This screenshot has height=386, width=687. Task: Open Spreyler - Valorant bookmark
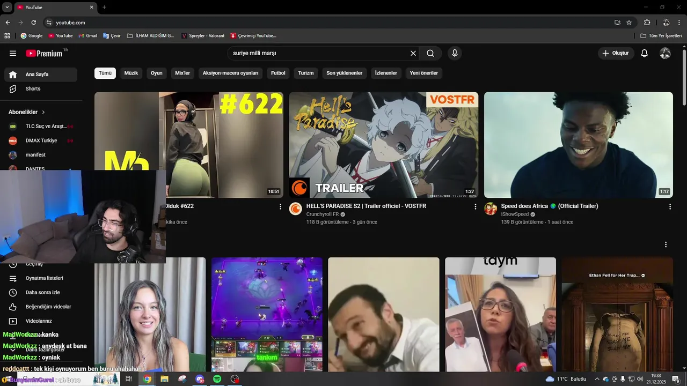pos(203,35)
